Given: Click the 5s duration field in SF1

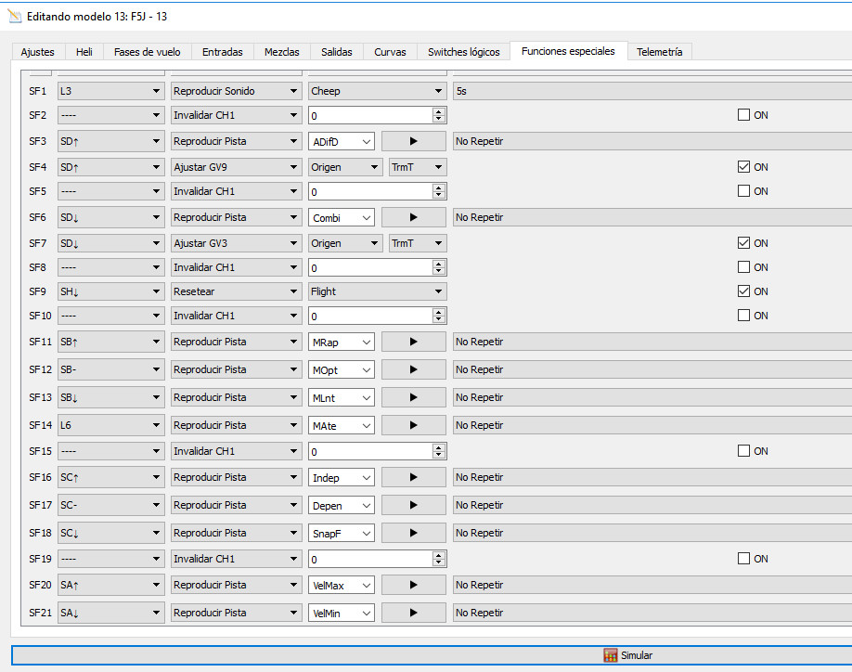Looking at the screenshot, I should pyautogui.click(x=650, y=91).
